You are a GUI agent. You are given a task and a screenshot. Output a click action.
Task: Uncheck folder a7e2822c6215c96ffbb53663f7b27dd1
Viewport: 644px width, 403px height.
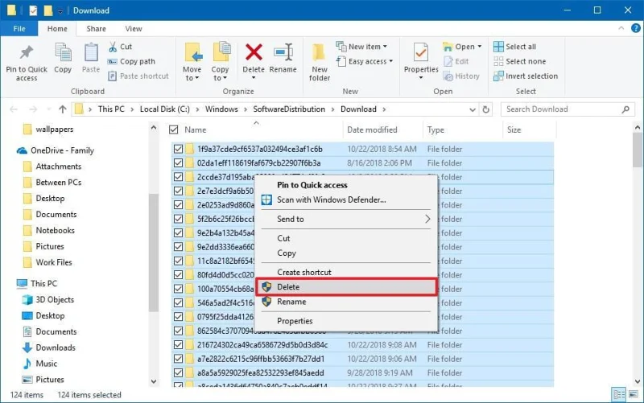(178, 359)
